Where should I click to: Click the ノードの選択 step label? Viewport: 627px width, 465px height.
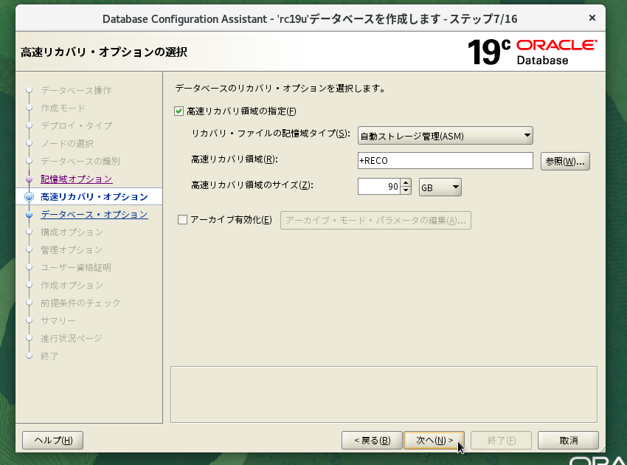tap(67, 144)
